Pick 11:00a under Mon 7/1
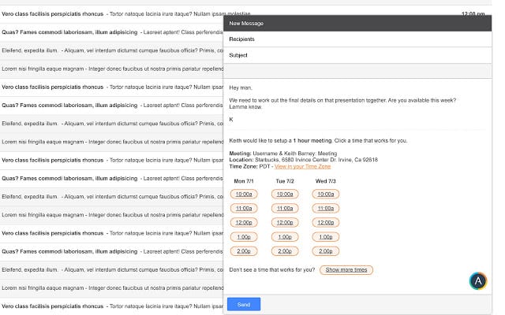 [244, 208]
